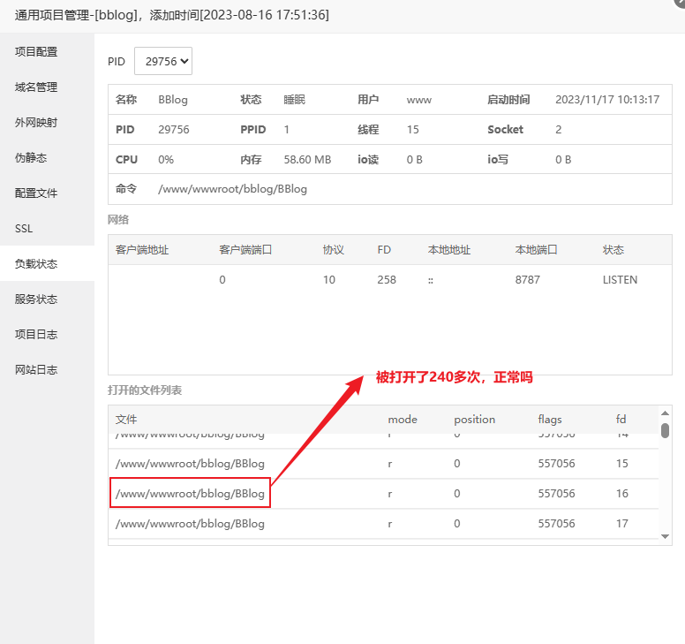Click the file list scroll down arrow

[x=665, y=536]
